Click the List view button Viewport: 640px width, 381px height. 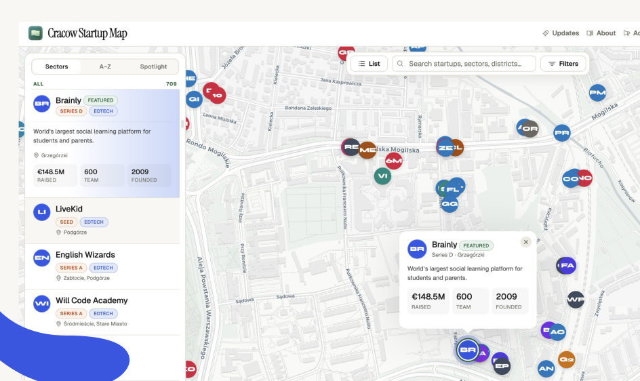(x=369, y=64)
